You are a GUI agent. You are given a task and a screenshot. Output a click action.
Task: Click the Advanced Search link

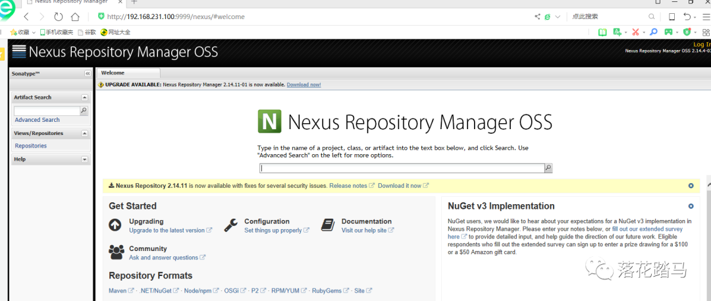[38, 120]
